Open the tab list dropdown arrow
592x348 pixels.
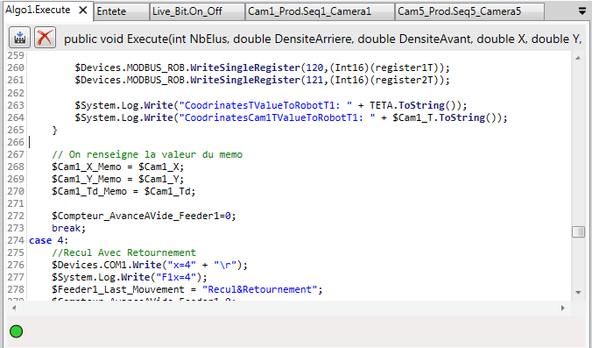(582, 11)
